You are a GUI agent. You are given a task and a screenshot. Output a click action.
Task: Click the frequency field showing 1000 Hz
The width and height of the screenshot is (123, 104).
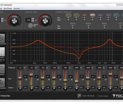pyautogui.click(x=77, y=68)
